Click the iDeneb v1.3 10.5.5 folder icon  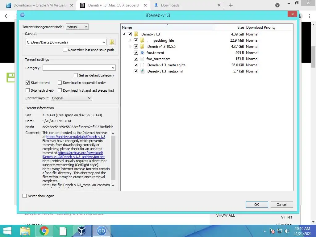[x=142, y=47]
